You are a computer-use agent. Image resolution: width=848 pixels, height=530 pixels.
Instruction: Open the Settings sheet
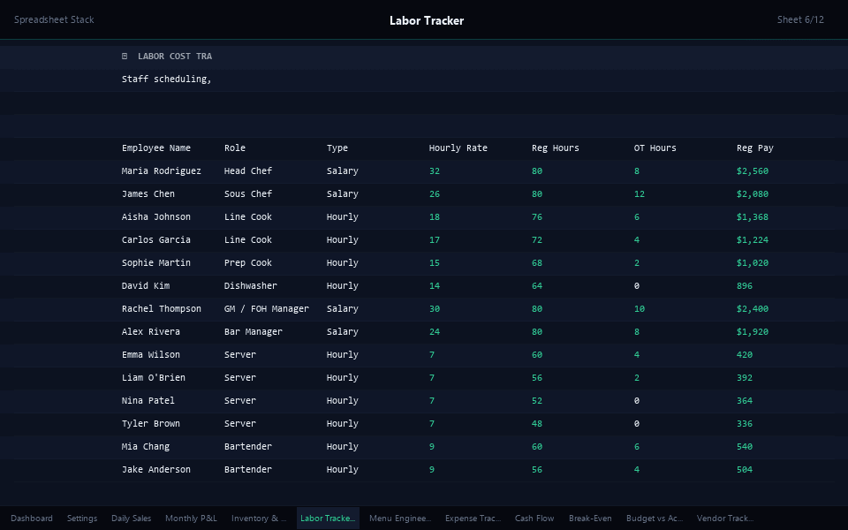(82, 519)
